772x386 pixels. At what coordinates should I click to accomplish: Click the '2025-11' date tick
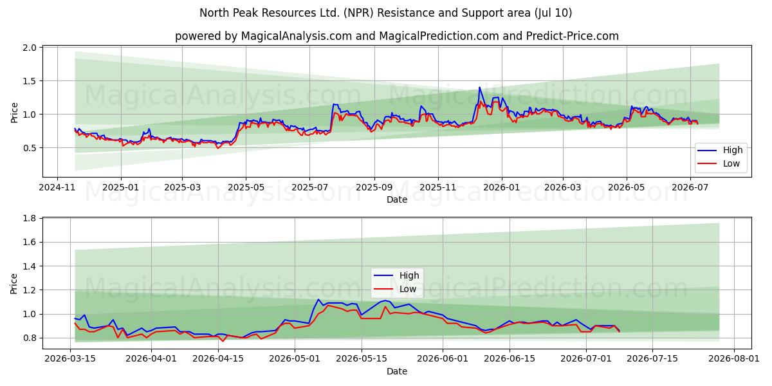tap(438, 187)
